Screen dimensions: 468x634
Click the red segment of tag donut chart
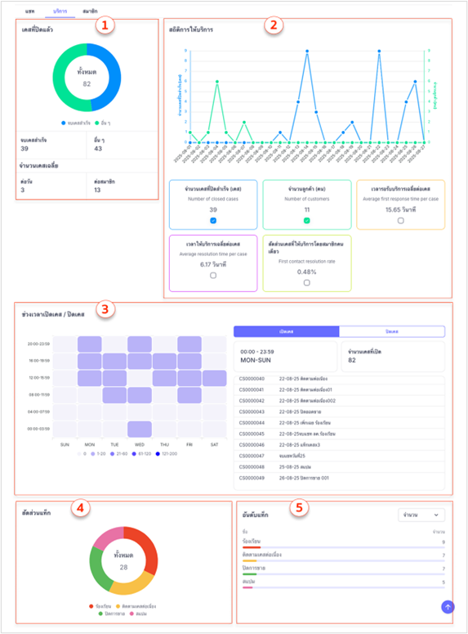(x=144, y=546)
